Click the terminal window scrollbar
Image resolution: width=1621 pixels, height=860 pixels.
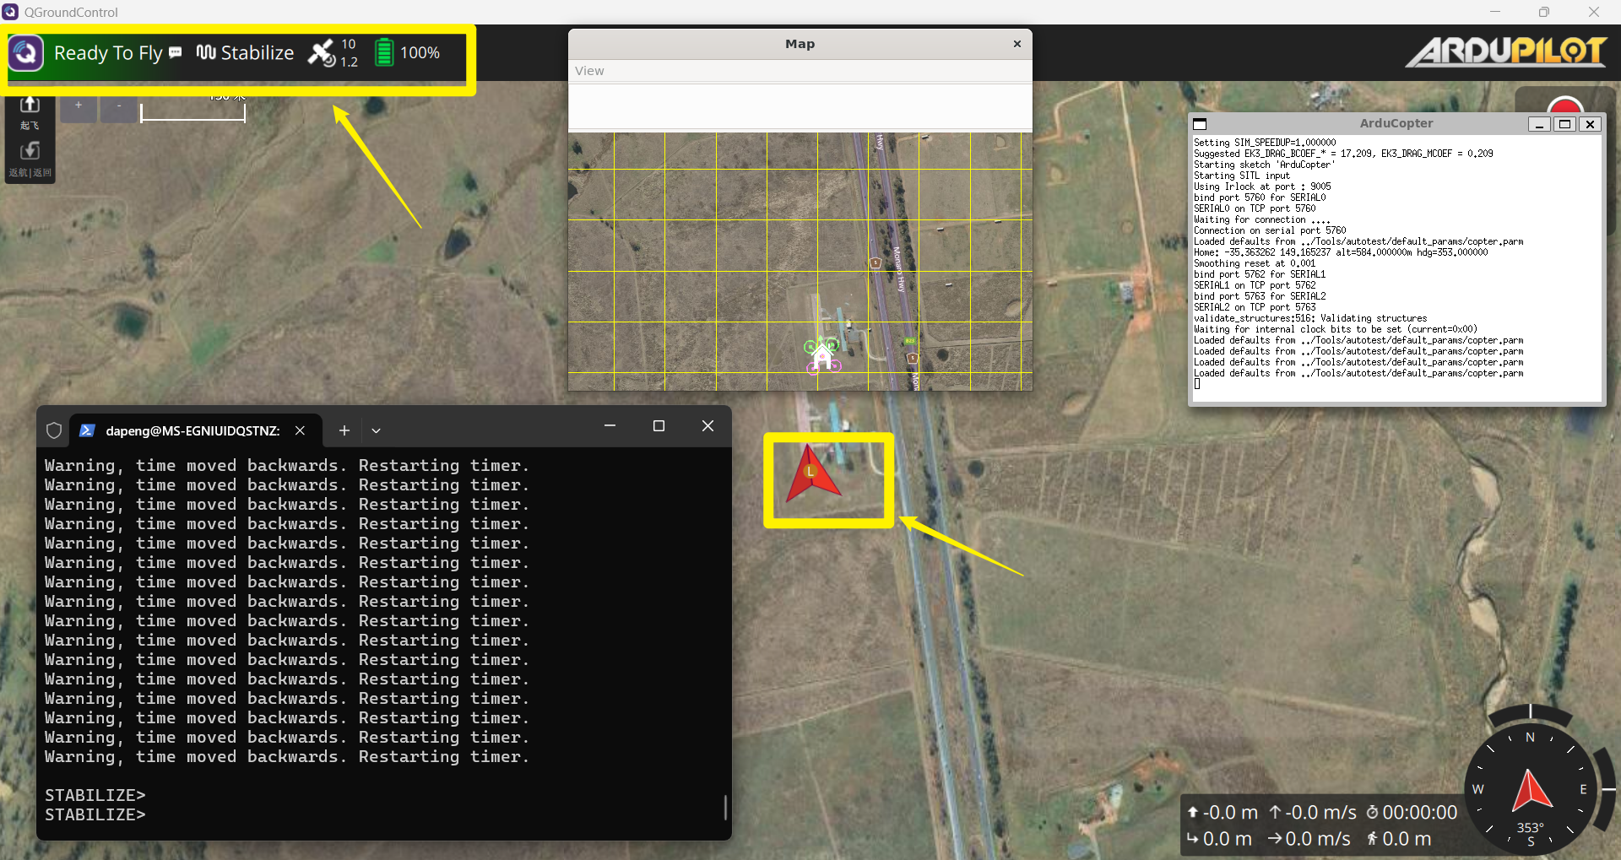(725, 807)
